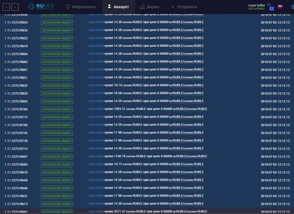This screenshot has height=214, width=294.
Task: Open operation ID 1.11.237578910
Action: [x=16, y=46]
